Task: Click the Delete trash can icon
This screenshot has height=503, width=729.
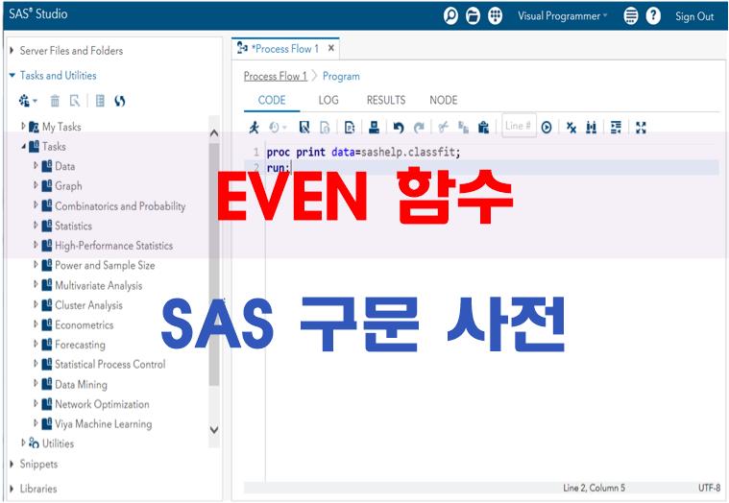Action: 55,101
